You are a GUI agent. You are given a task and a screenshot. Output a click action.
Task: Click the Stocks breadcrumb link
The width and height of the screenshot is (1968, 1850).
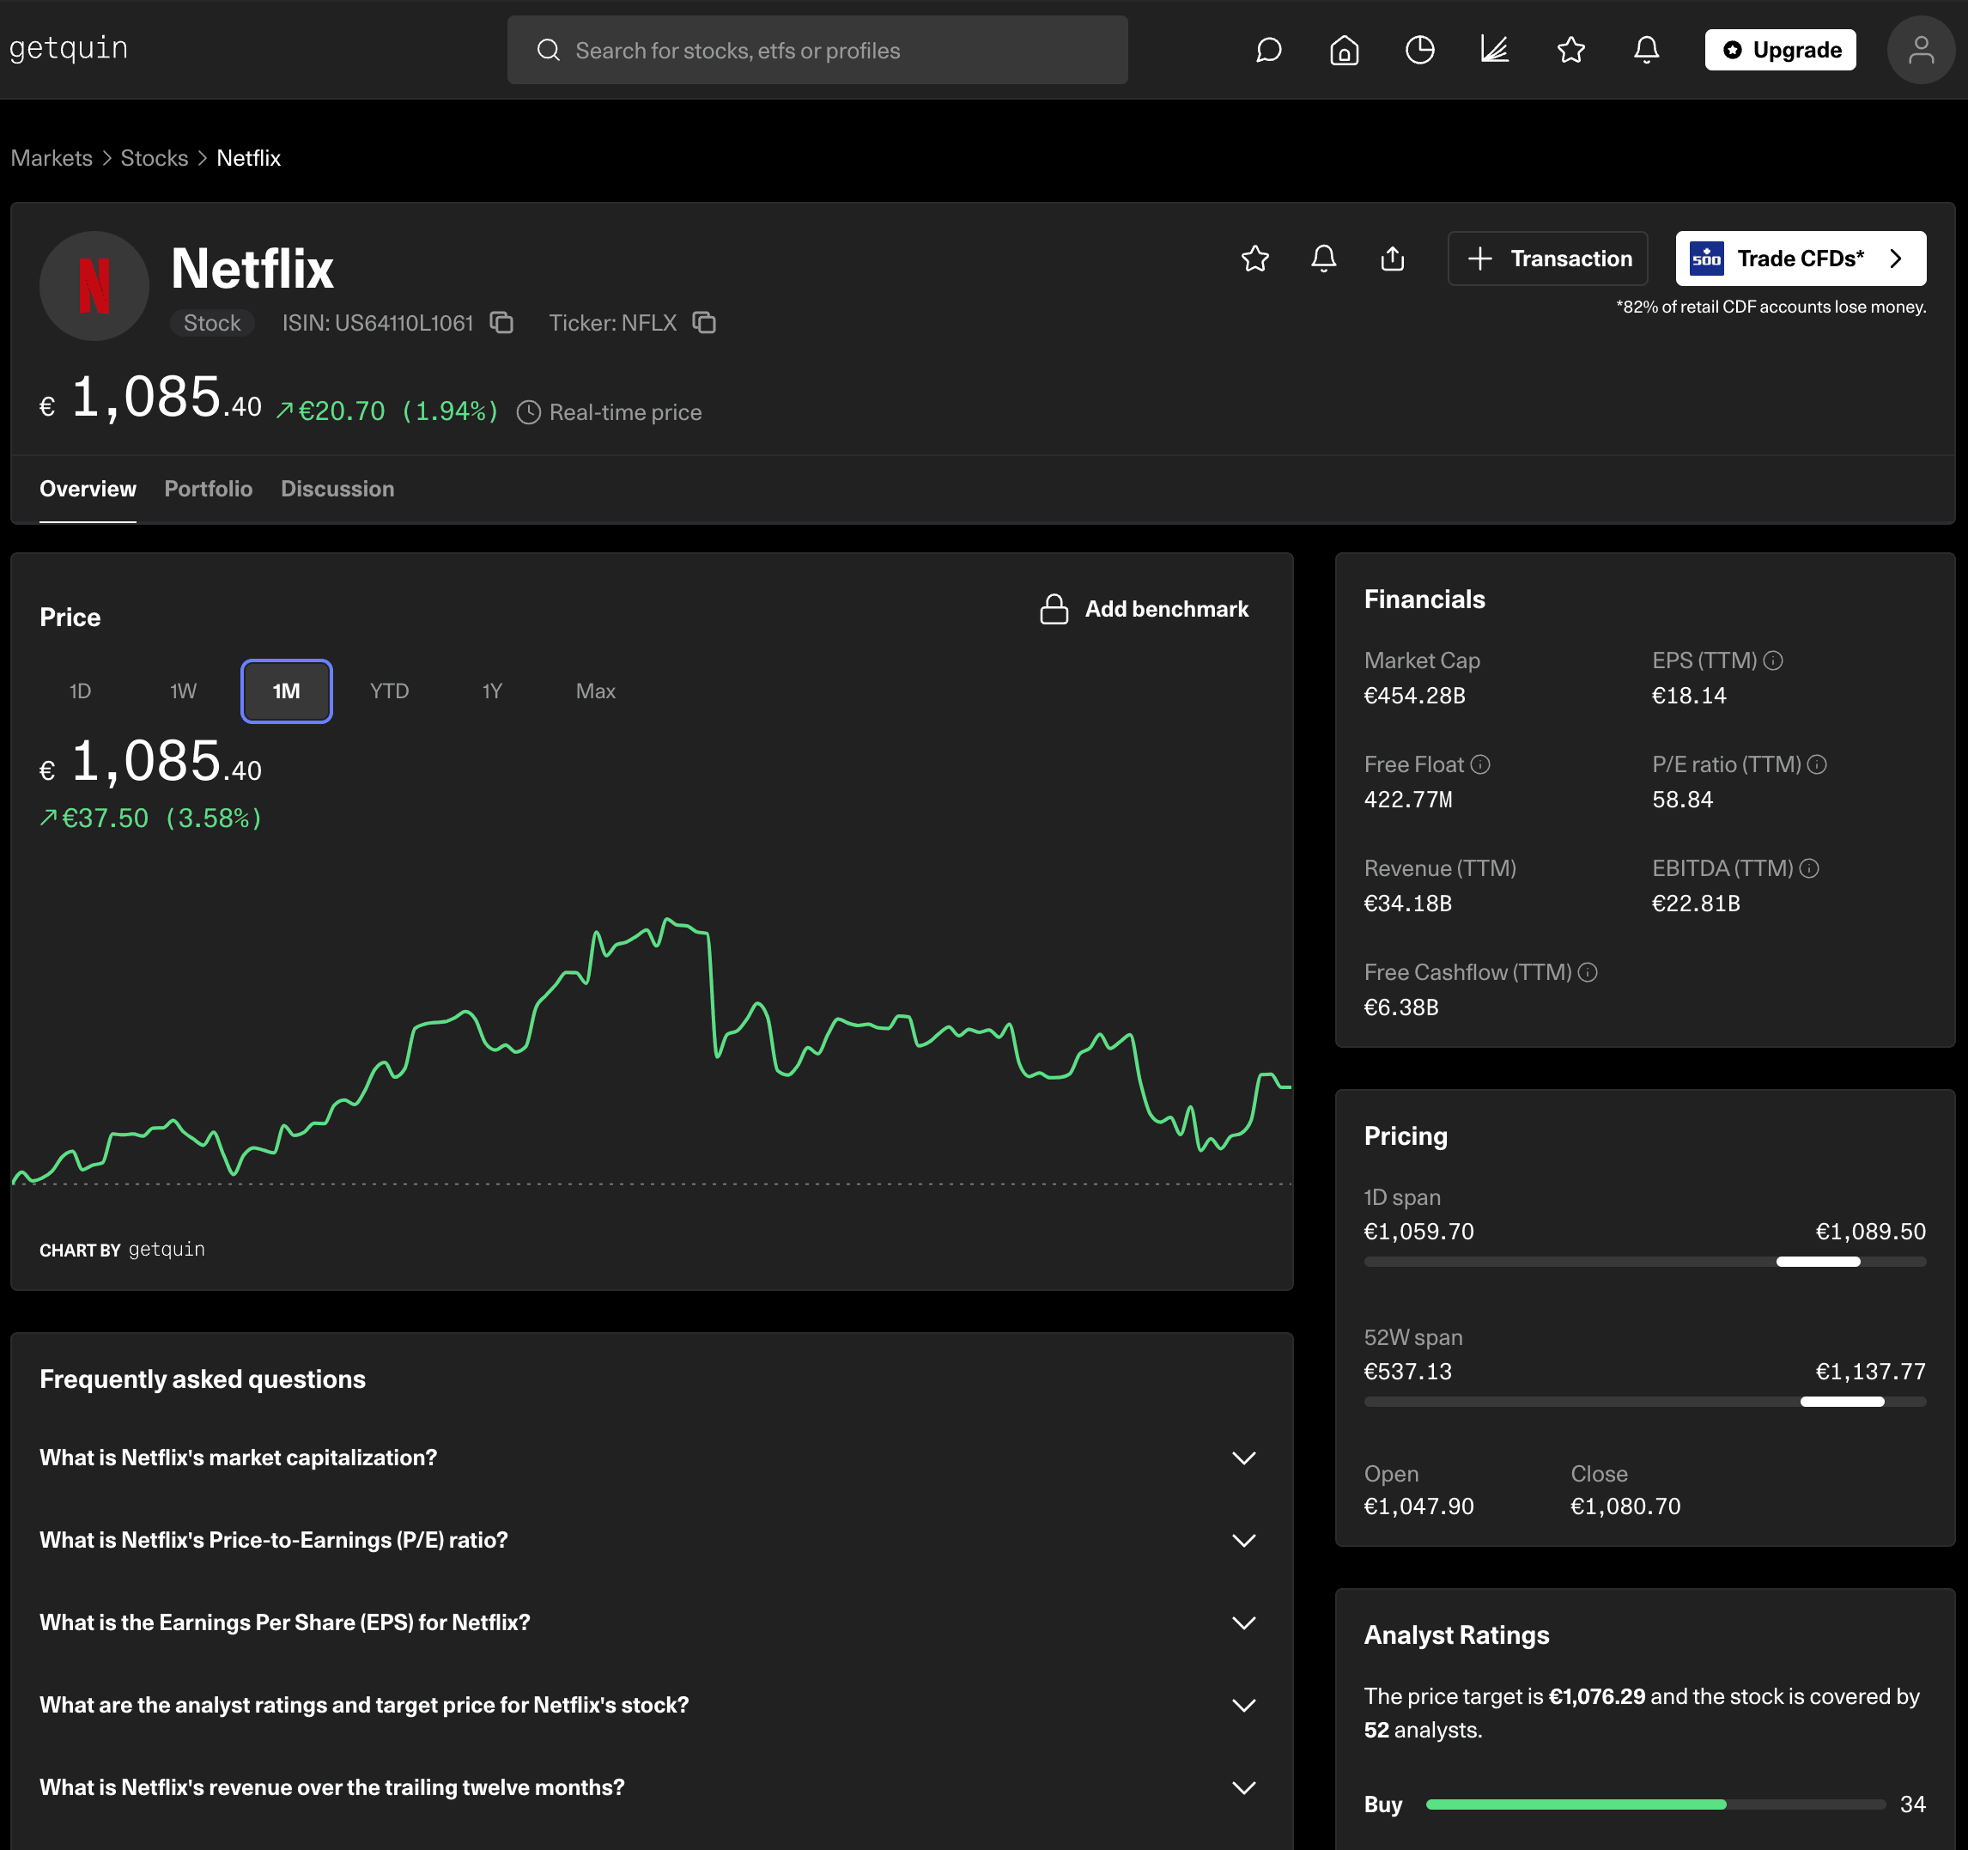pyautogui.click(x=155, y=158)
